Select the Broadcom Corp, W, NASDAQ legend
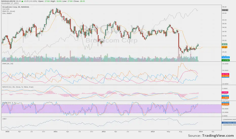Image resolution: width=236 pixels, height=139 pixels. pyautogui.click(x=16, y=7)
